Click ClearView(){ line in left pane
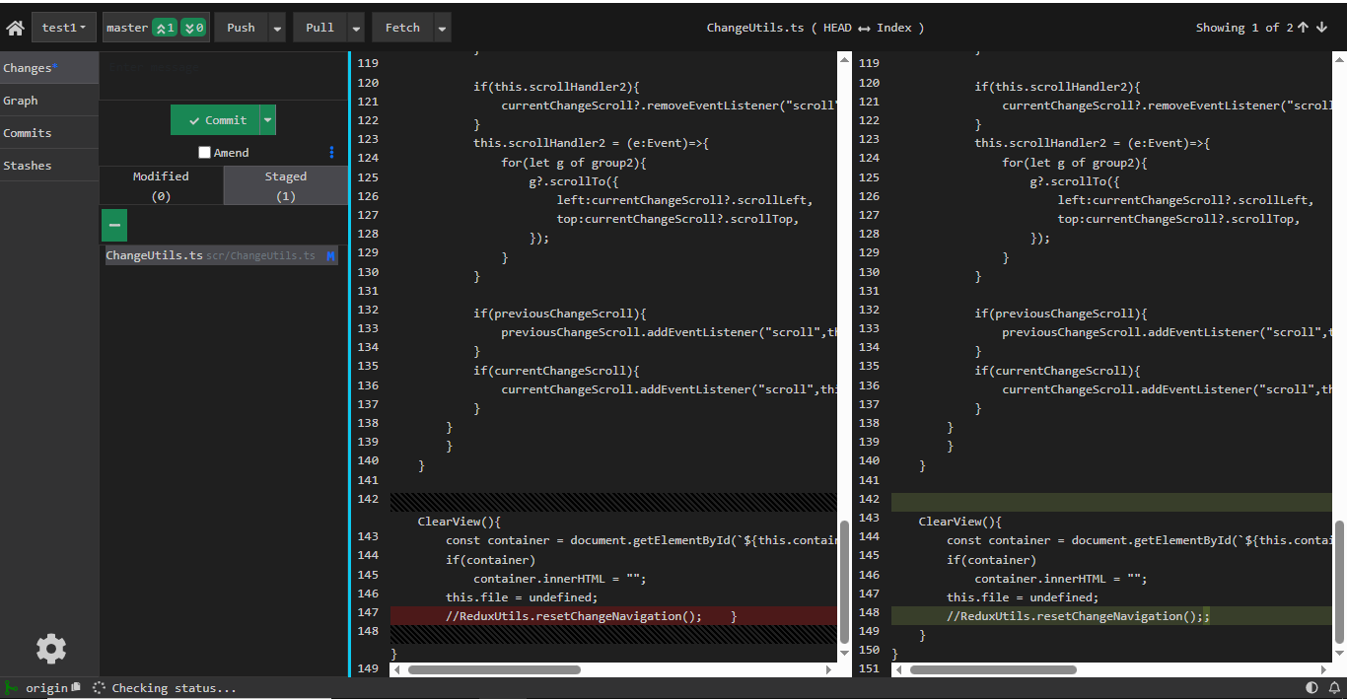This screenshot has width=1347, height=699. pyautogui.click(x=460, y=522)
